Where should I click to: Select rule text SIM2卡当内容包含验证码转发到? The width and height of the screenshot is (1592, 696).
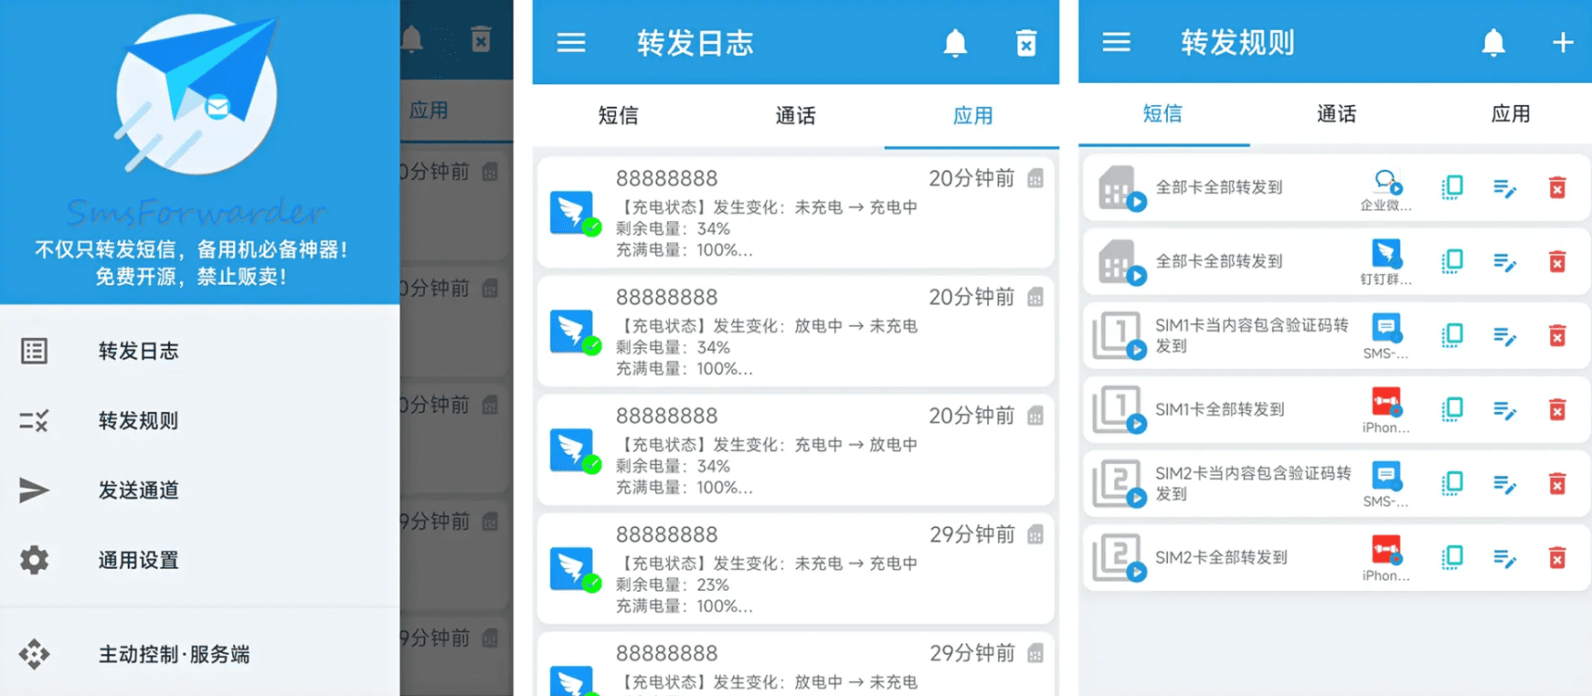[1253, 483]
